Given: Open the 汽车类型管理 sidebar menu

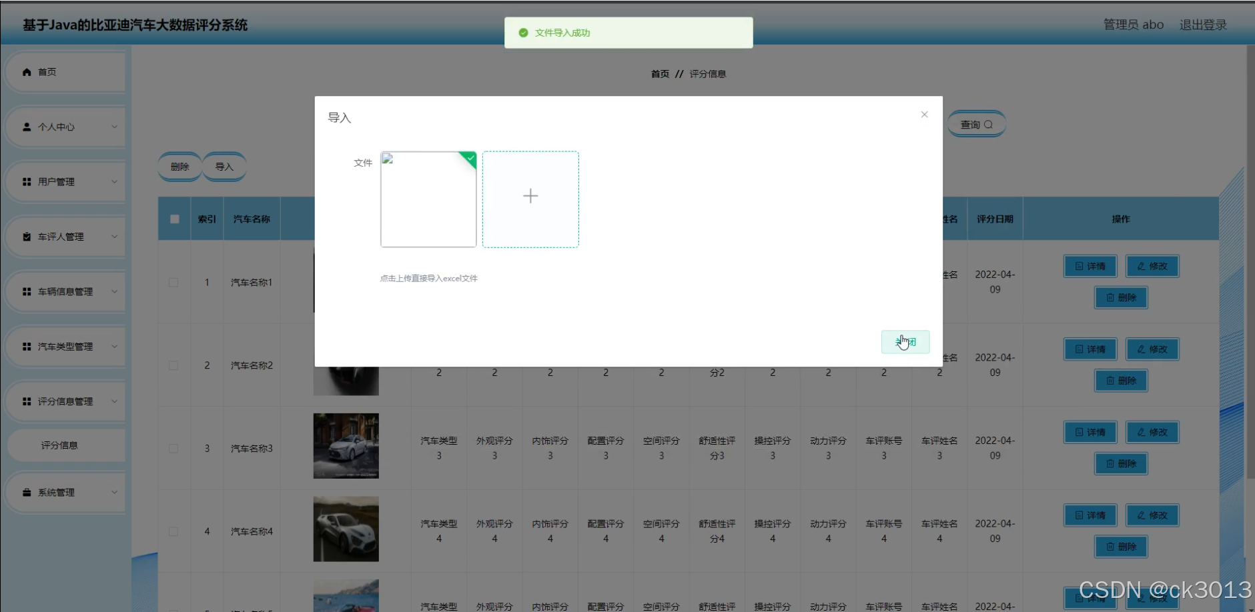Looking at the screenshot, I should tap(65, 347).
